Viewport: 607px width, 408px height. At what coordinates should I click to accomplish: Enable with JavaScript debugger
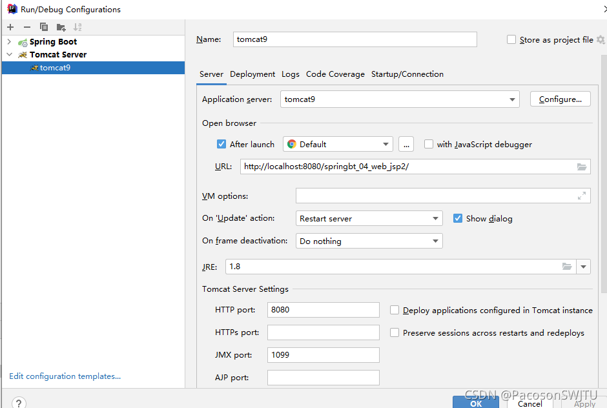429,145
